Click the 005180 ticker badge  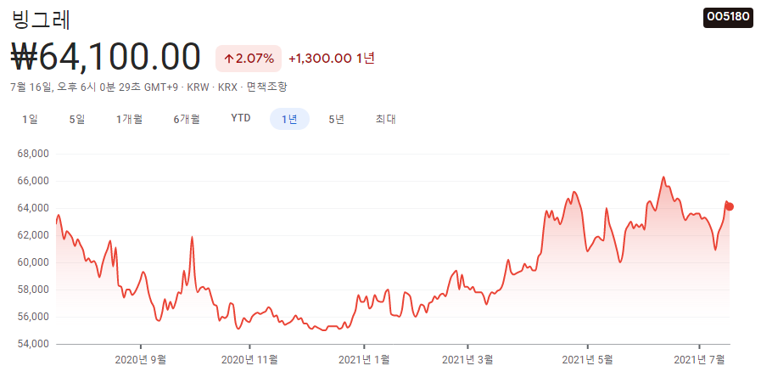point(728,16)
